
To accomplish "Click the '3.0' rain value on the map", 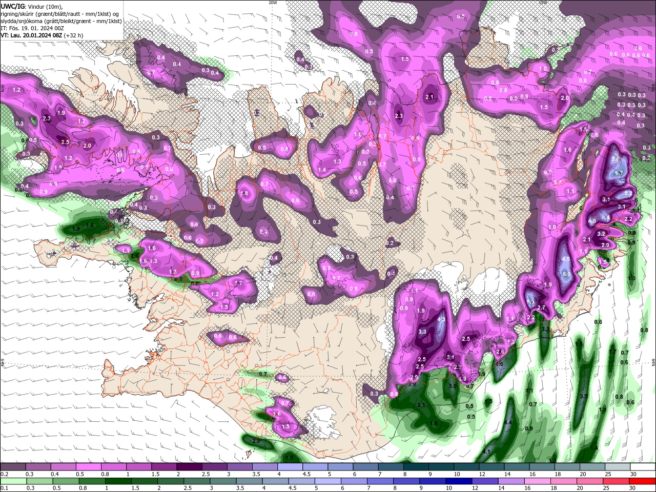I will tap(453, 385).
